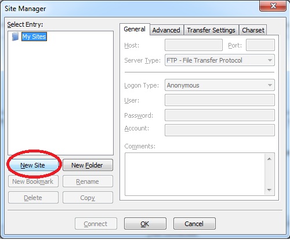Click the My Sites folder icon

15,37
